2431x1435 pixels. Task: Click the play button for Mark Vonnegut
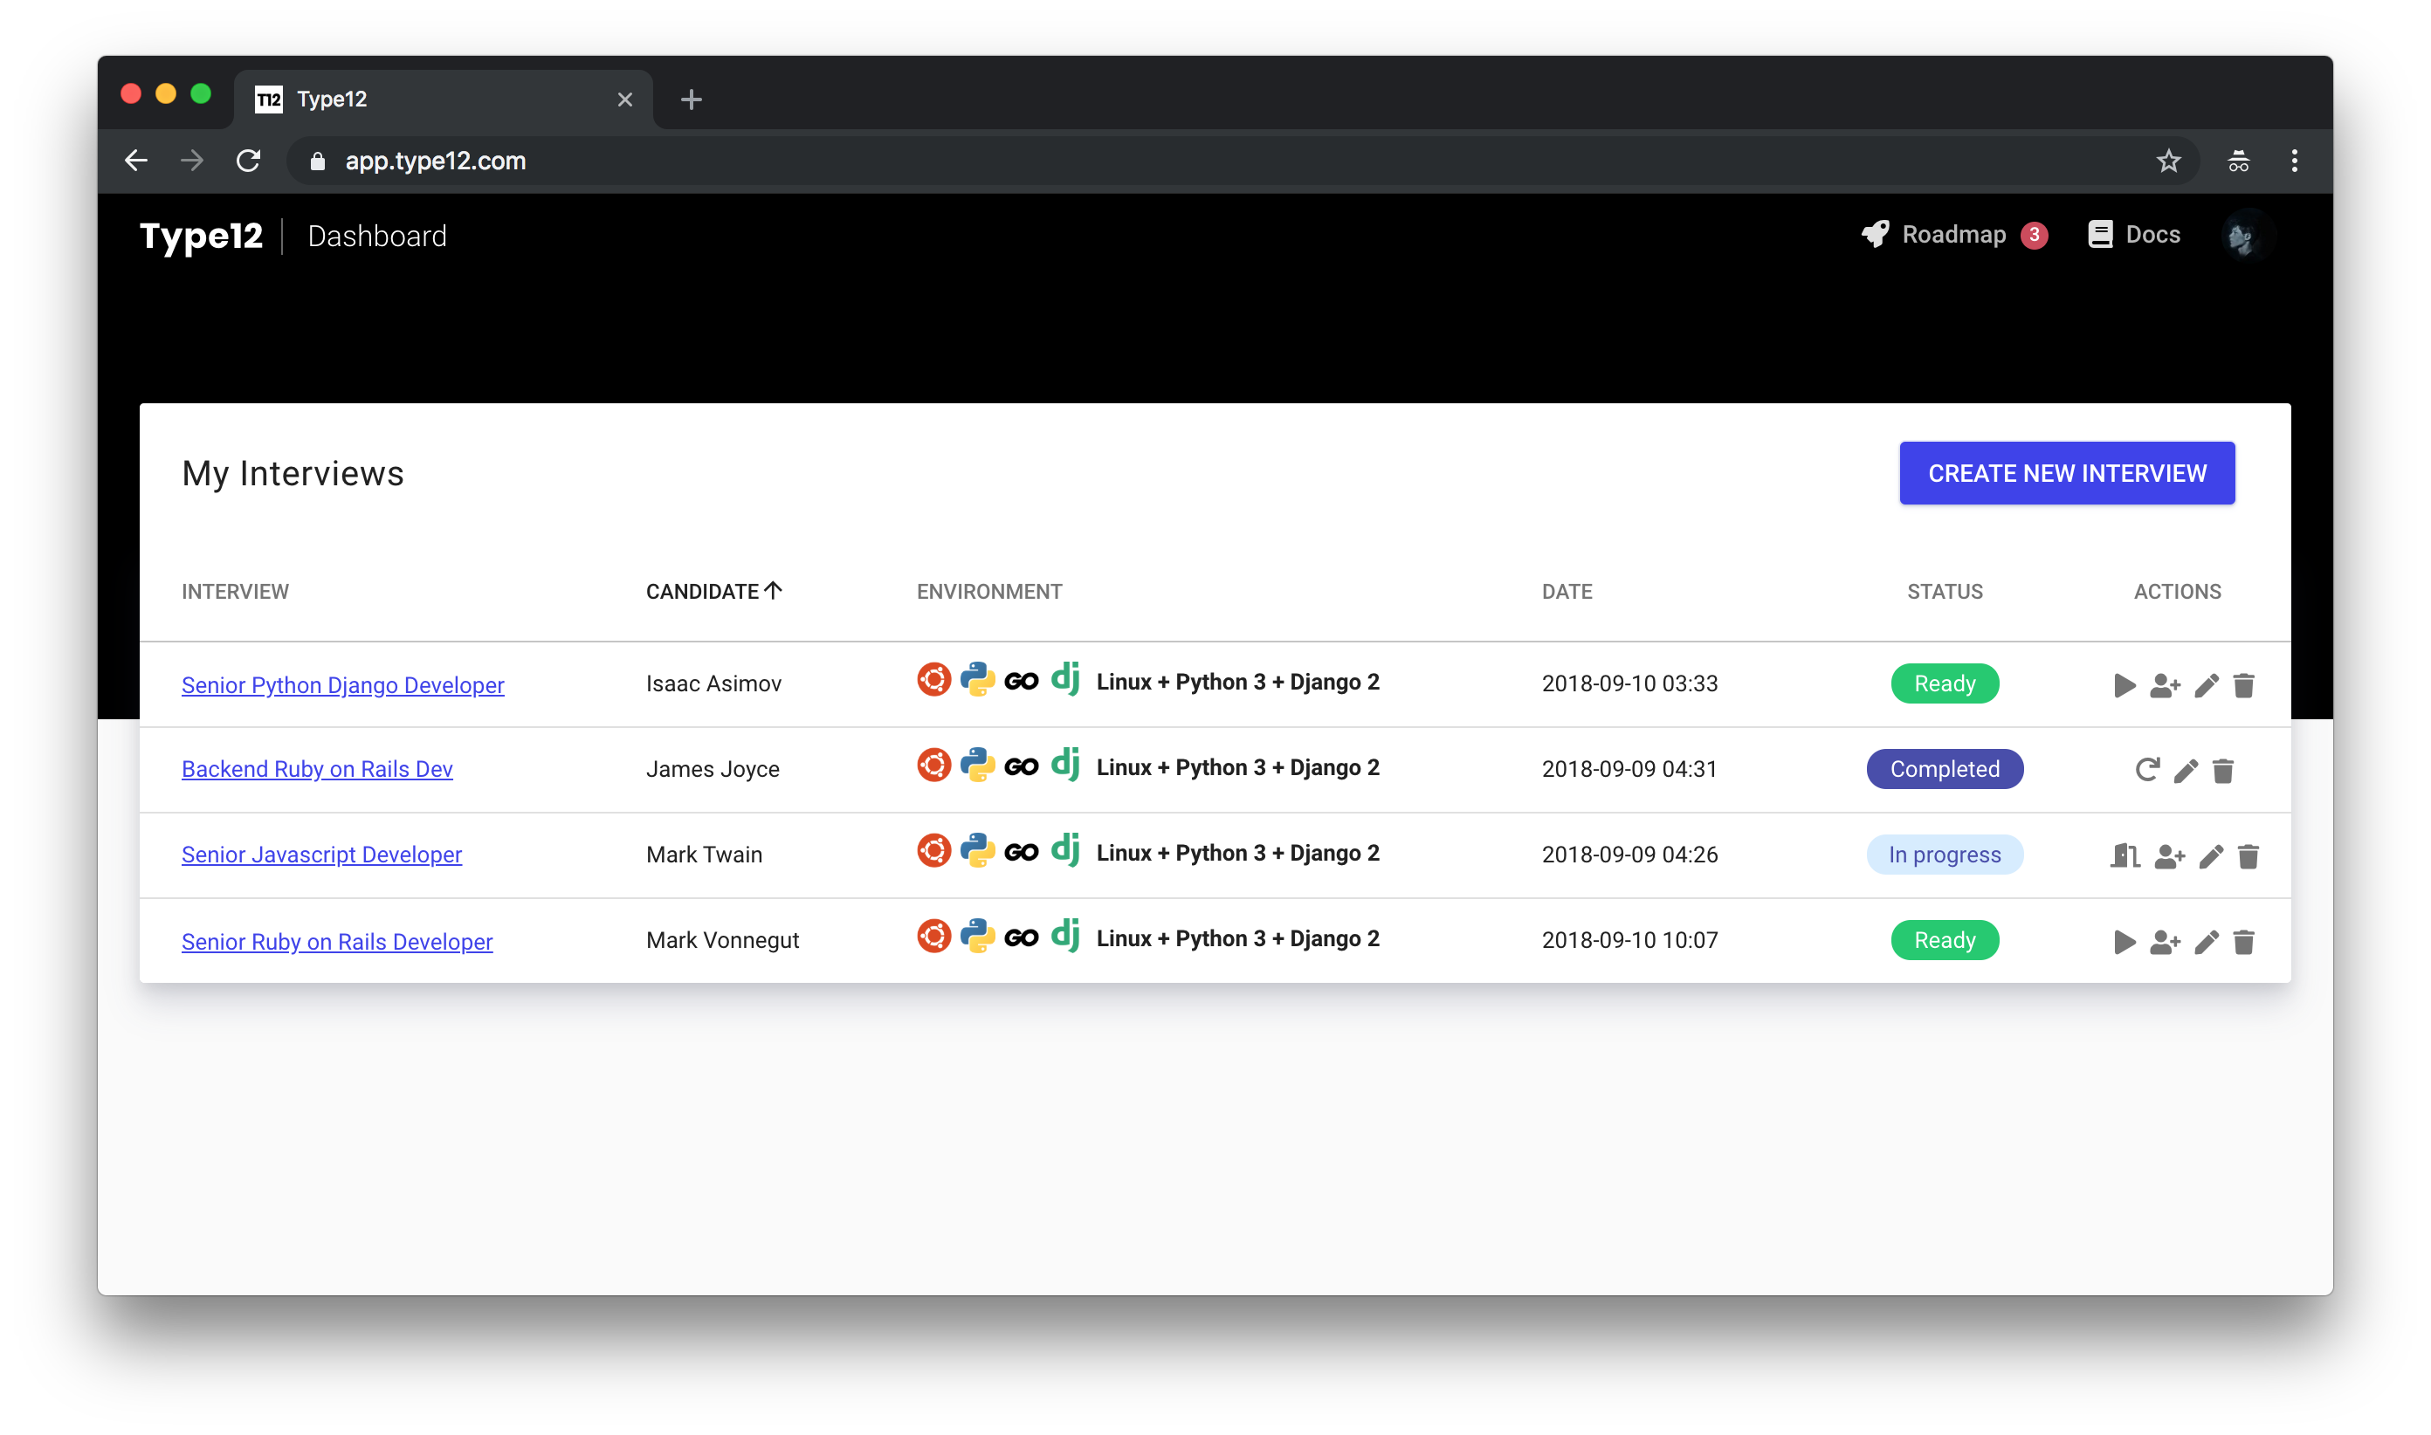pos(2124,941)
